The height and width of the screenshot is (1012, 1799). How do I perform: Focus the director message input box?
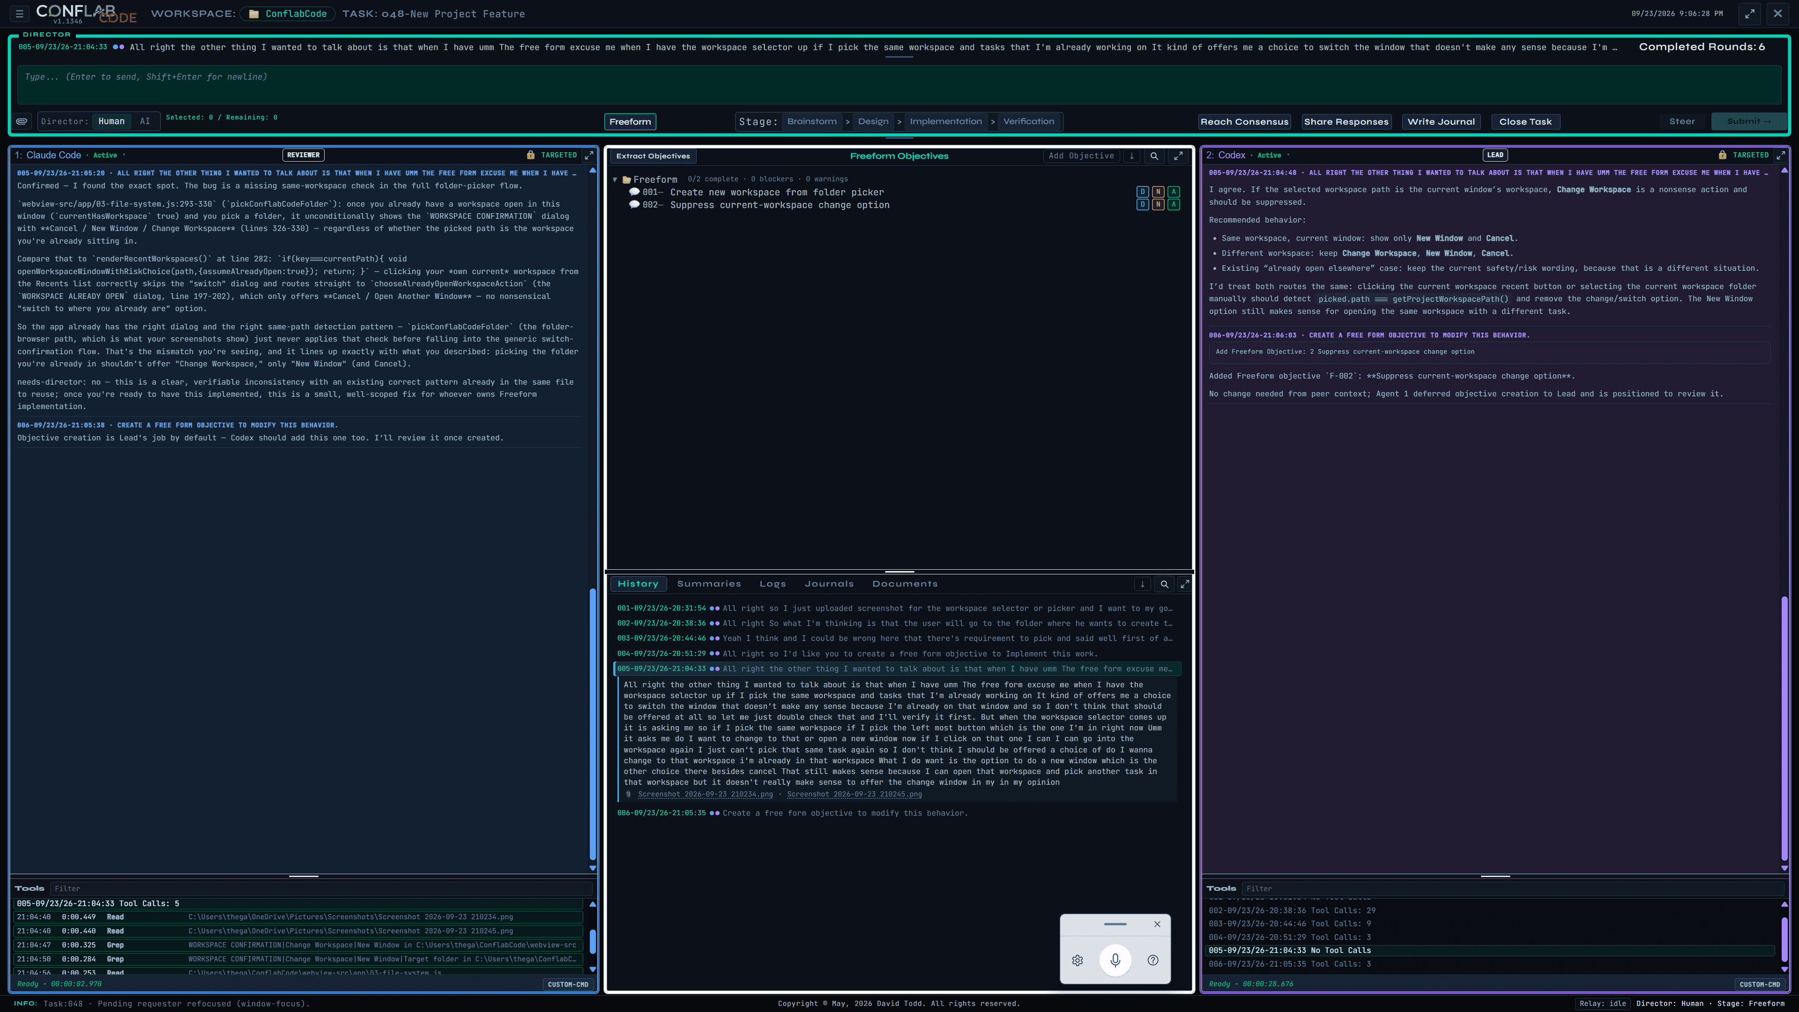[899, 84]
